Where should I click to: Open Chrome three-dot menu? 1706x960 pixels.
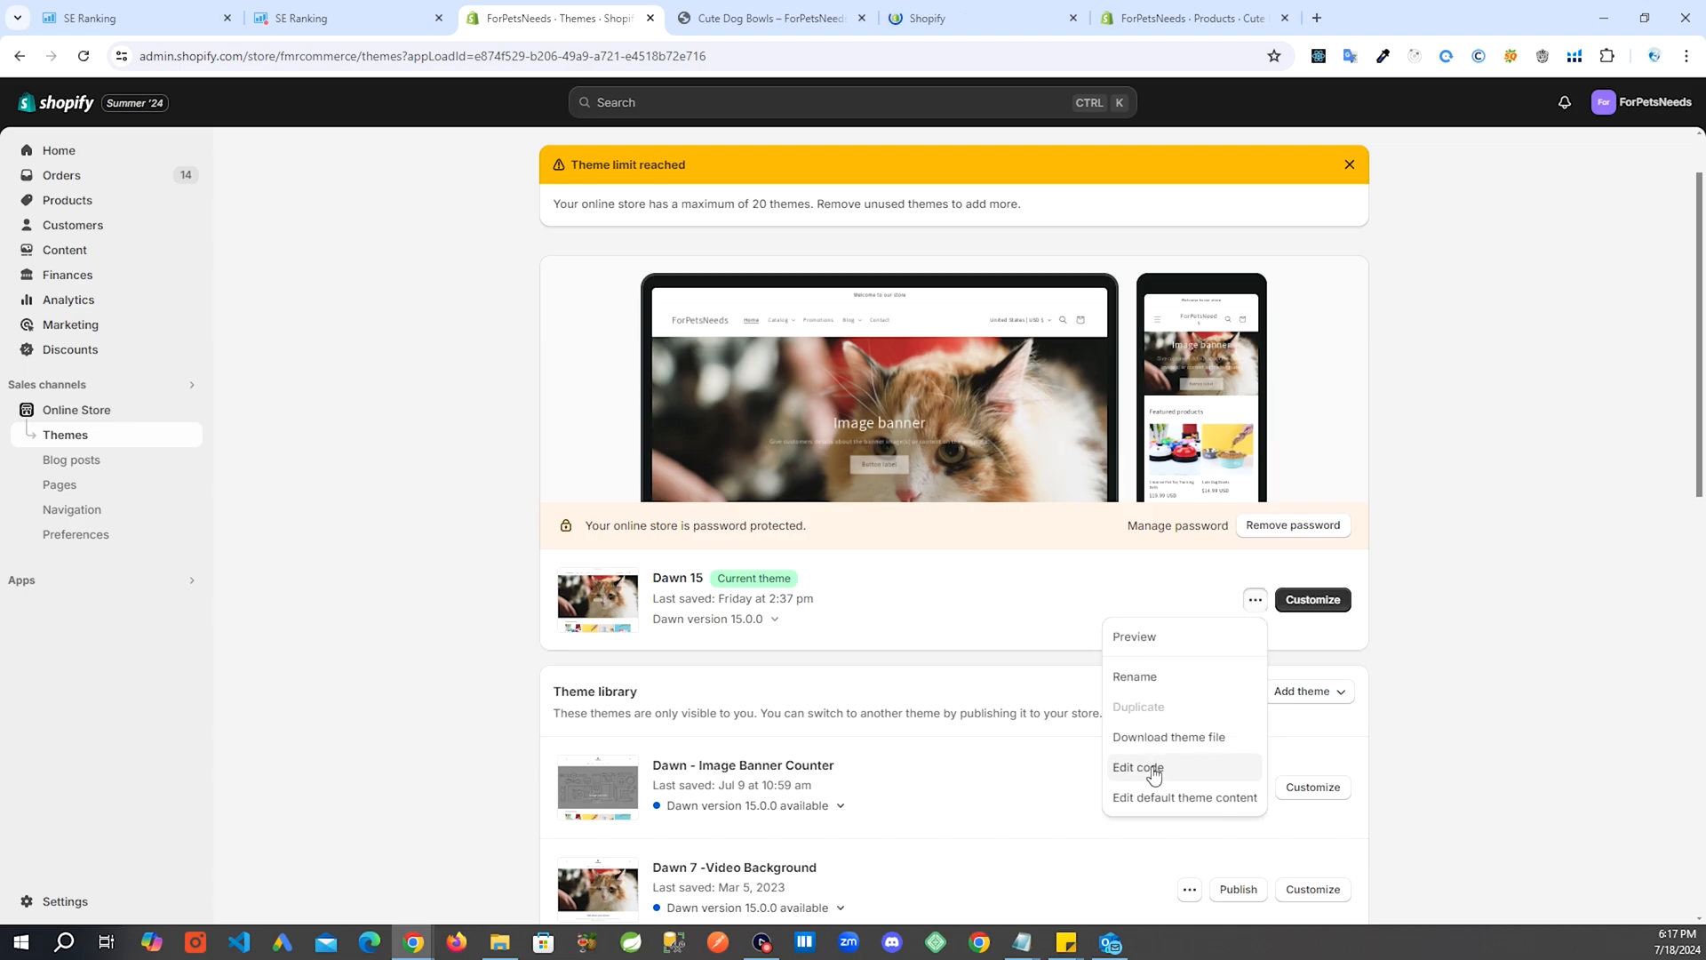(1686, 56)
